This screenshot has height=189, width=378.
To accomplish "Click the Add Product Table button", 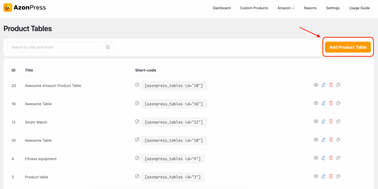I will tap(348, 47).
